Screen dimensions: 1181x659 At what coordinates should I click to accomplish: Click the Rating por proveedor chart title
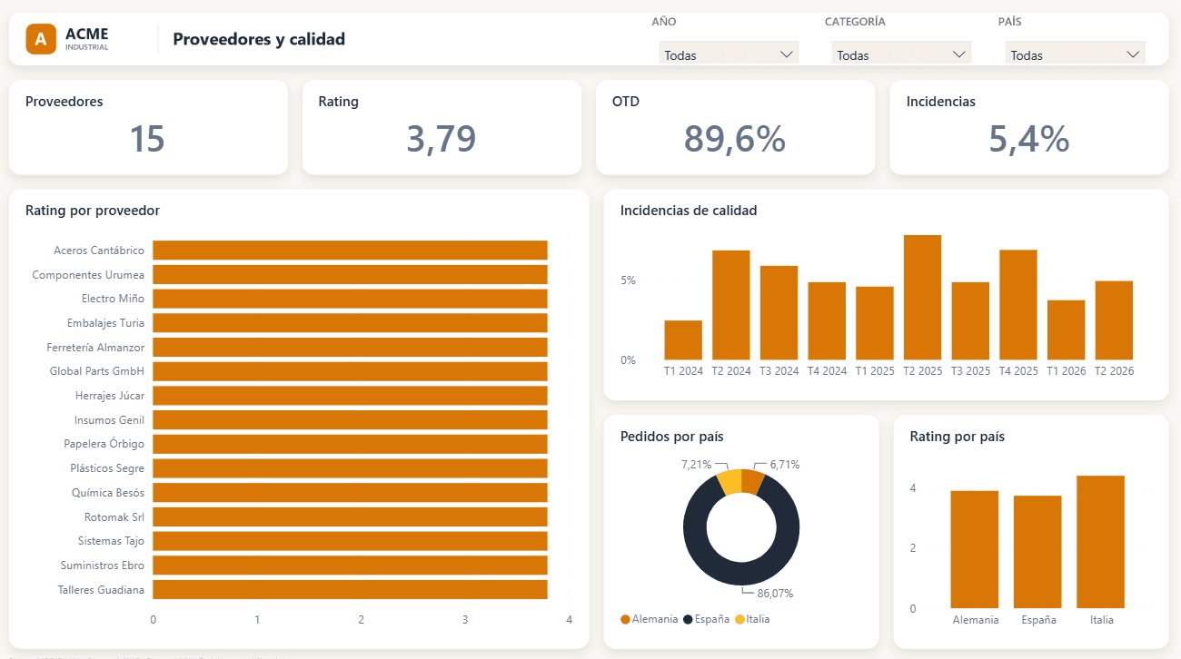(x=93, y=211)
